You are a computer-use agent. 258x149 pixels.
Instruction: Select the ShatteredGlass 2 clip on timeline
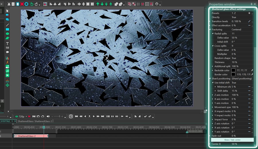pyautogui.click(x=31, y=136)
